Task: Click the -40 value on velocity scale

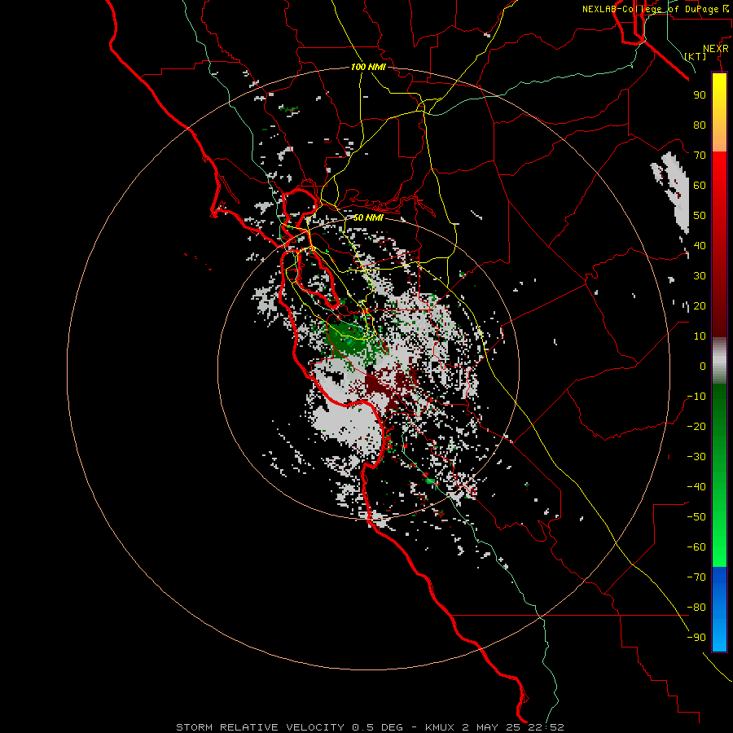Action: [696, 487]
